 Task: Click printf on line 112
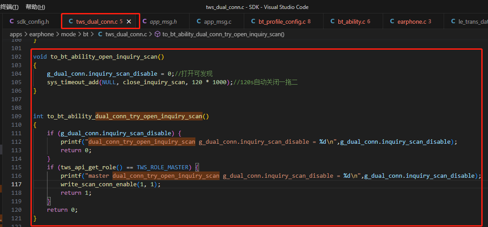(x=71, y=141)
